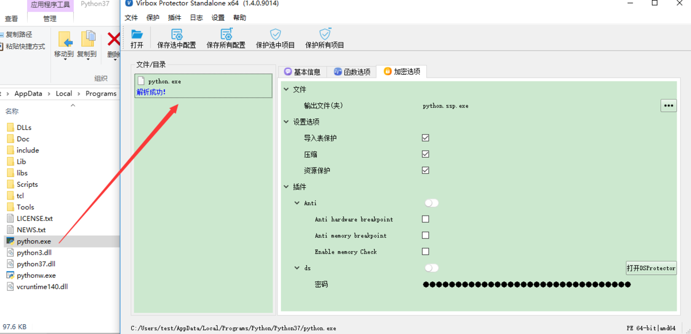
Task: Uncheck the 资源保护 checkbox
Action: tap(426, 170)
